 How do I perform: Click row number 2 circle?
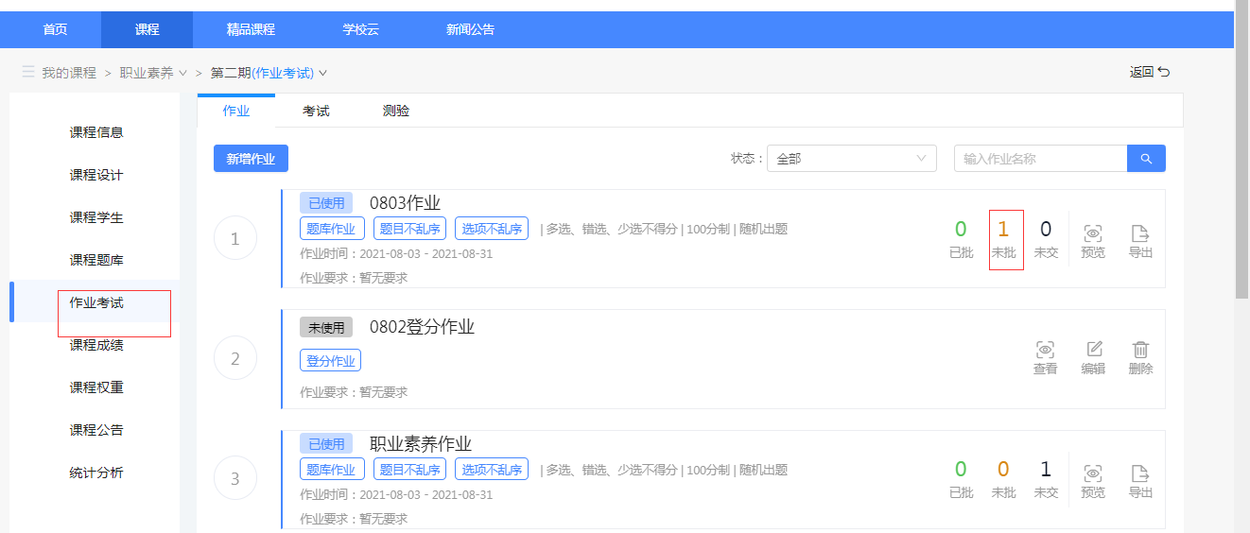point(235,358)
